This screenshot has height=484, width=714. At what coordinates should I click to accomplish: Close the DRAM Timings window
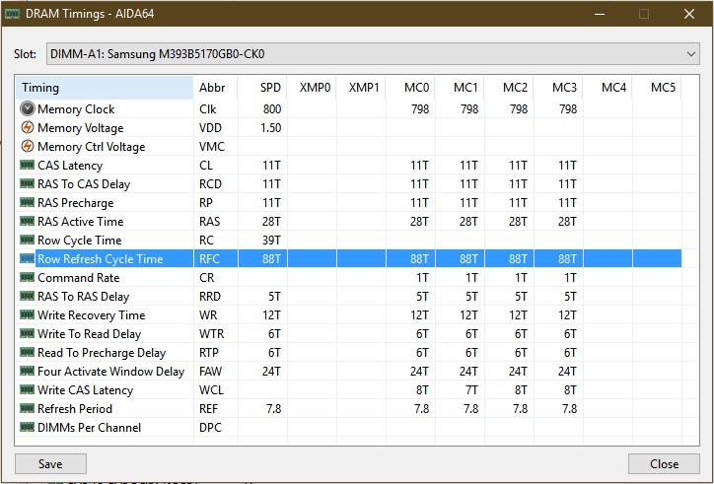689,14
